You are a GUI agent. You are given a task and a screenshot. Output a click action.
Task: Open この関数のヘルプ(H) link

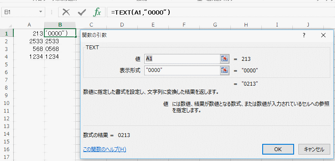pos(105,149)
